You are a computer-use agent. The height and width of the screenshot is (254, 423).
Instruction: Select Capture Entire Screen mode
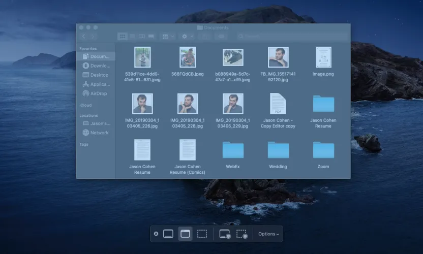(168, 234)
